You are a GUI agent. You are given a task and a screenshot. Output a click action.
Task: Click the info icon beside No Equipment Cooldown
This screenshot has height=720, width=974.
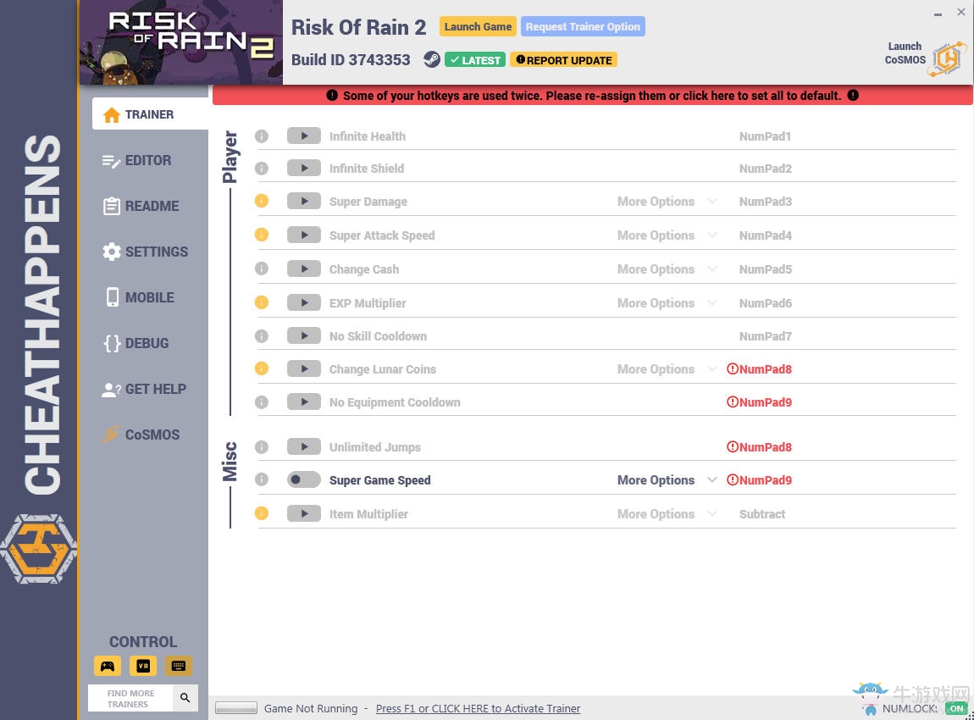[x=262, y=402]
